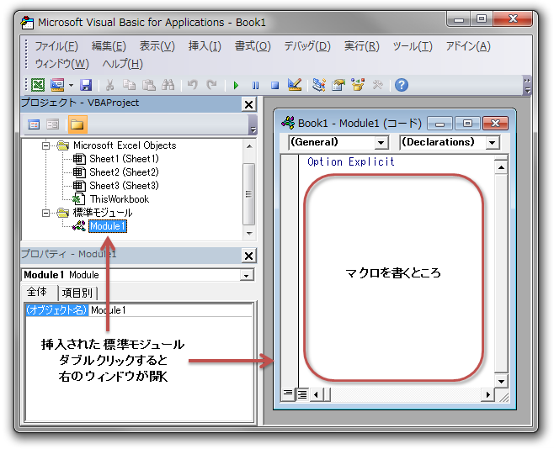The height and width of the screenshot is (449, 554).
Task: Open the 挿入(I) menu
Action: 205,46
